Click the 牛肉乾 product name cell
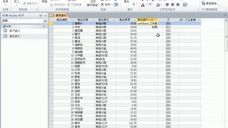The width and height of the screenshot is (228, 128). point(84,116)
